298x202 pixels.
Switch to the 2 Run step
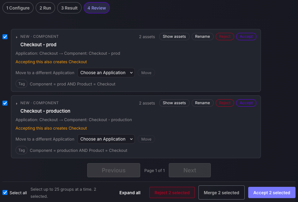pos(45,8)
